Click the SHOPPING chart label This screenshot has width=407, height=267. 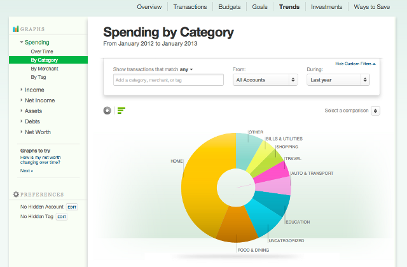pos(287,147)
